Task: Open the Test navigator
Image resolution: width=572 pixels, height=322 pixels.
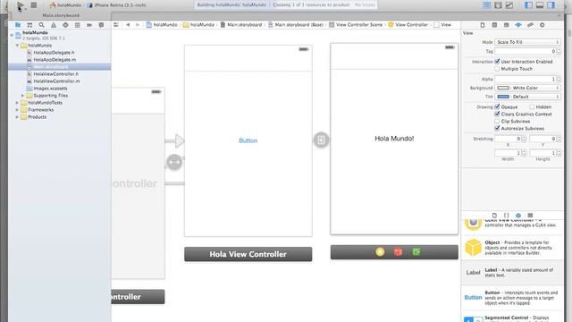Action: click(65, 25)
